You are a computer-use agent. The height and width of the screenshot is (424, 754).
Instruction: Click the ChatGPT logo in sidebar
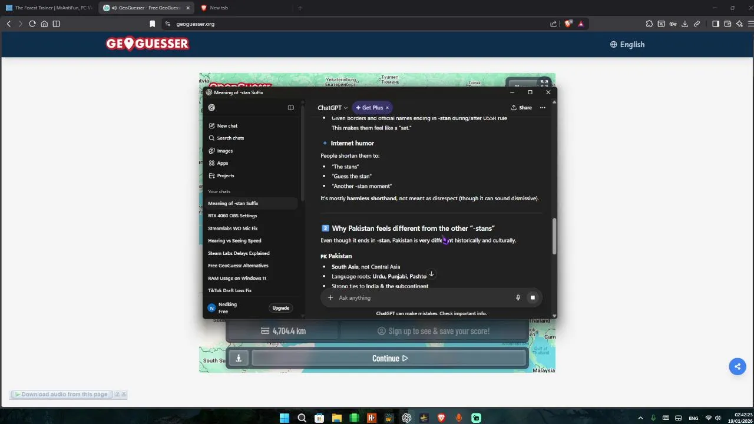[x=211, y=108]
